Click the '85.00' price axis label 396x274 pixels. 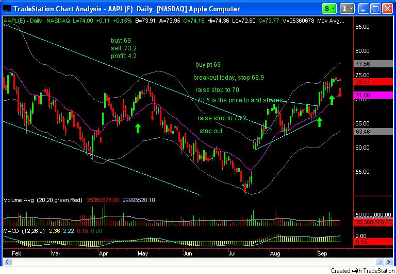click(x=362, y=27)
